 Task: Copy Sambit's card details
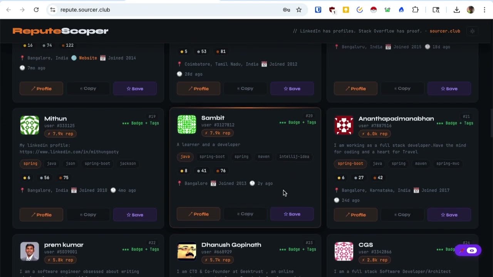coord(245,214)
